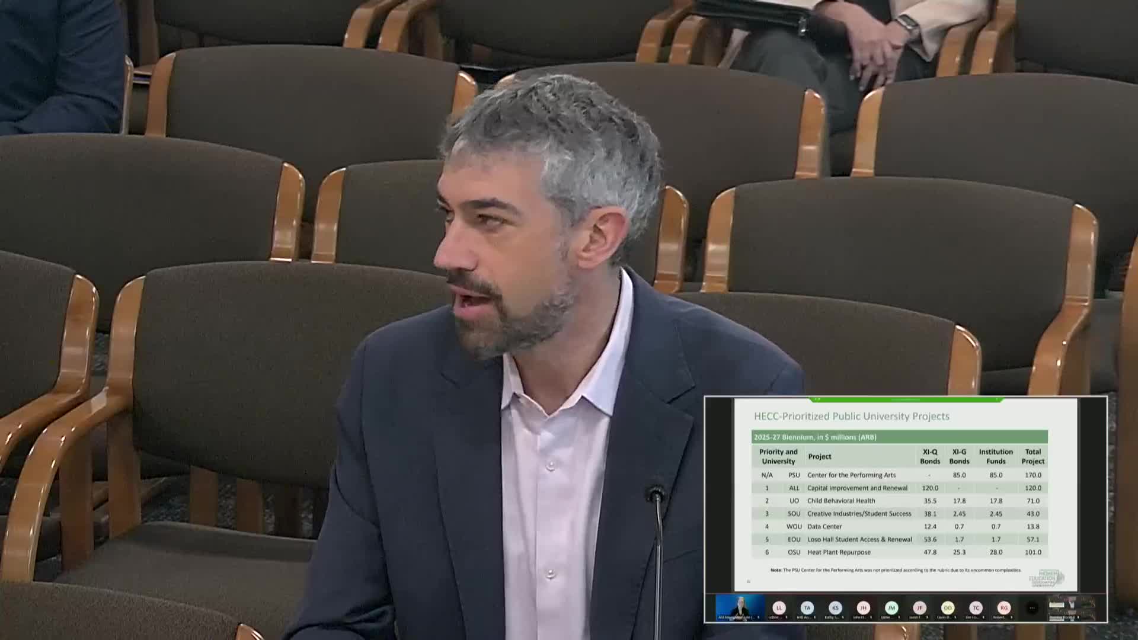Select the Capital Improvement and Renewal row
Image resolution: width=1138 pixels, height=640 pixels.
pyautogui.click(x=857, y=488)
